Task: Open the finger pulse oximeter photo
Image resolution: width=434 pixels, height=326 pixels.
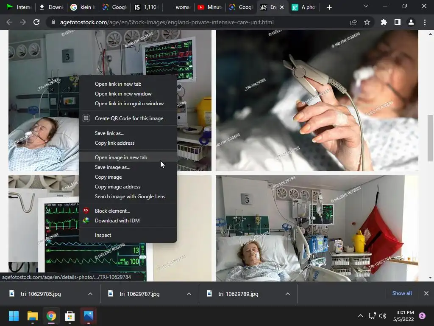Action: point(317,100)
